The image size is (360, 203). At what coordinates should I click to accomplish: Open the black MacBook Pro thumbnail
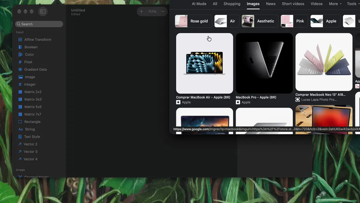click(264, 63)
